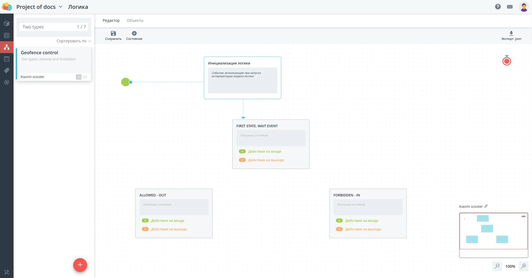The width and height of the screenshot is (532, 278).
Task: Click the Save (Сохранить) toolbar icon
Action: pos(113,34)
